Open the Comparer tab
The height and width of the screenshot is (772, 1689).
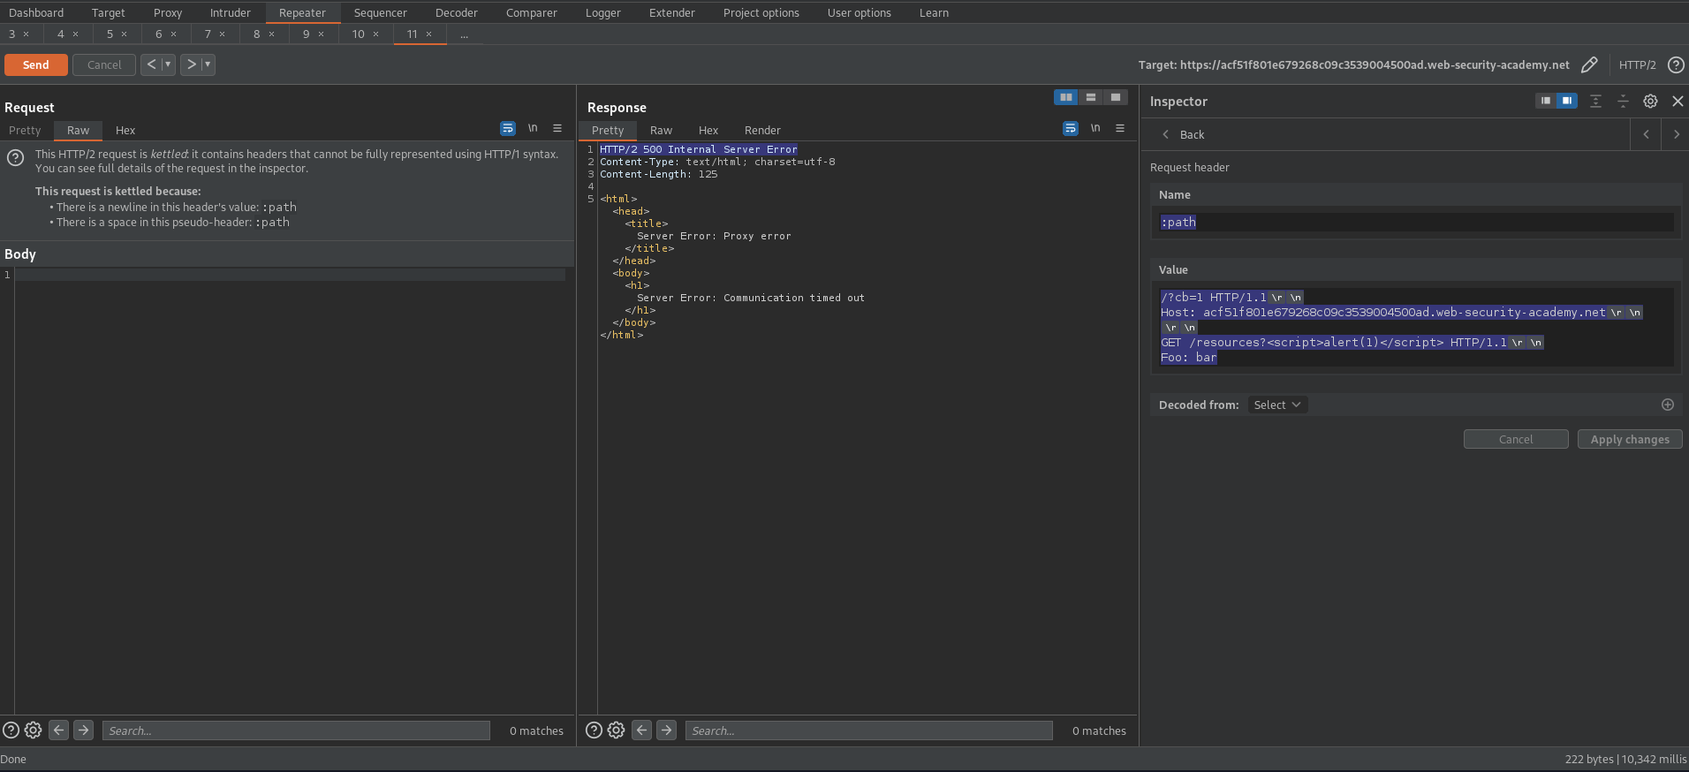532,12
